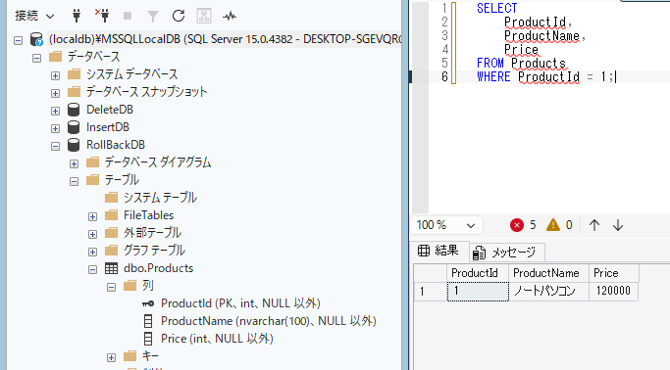Screen dimensions: 670x370
Task: Select the キー folder icon
Action: 129,356
